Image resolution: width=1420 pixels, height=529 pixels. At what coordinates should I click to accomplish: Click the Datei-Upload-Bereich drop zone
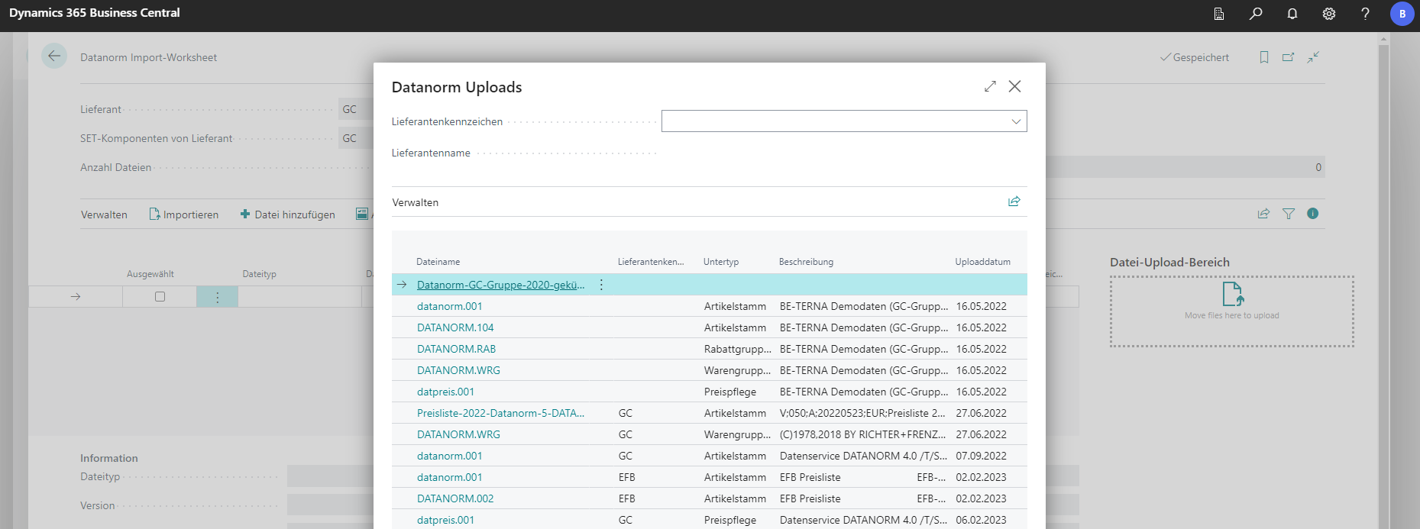[1231, 311]
